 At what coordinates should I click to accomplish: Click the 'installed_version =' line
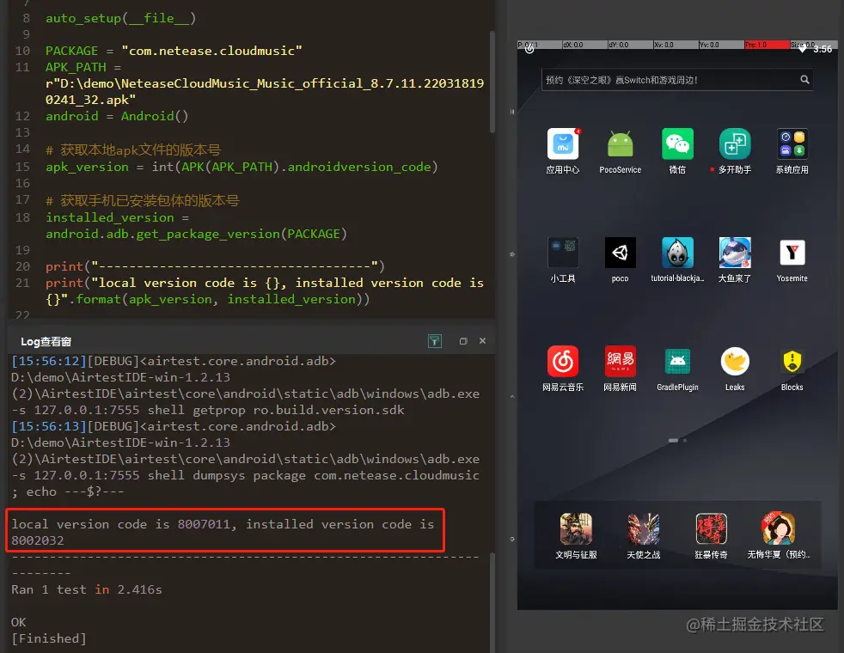118,217
